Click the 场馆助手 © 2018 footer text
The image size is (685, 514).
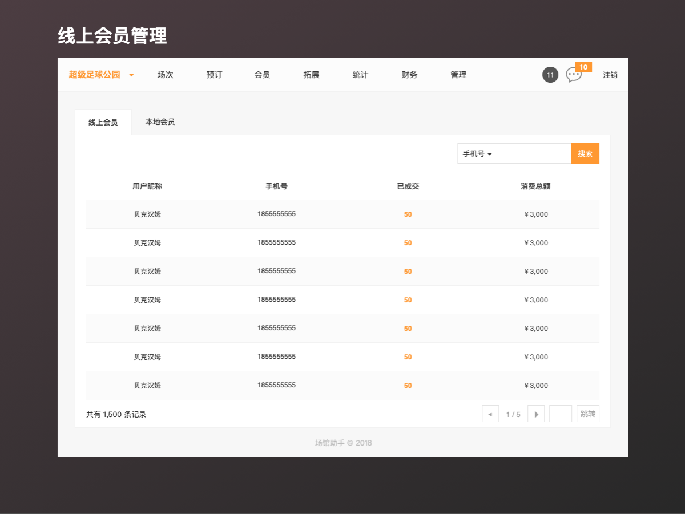coord(344,443)
